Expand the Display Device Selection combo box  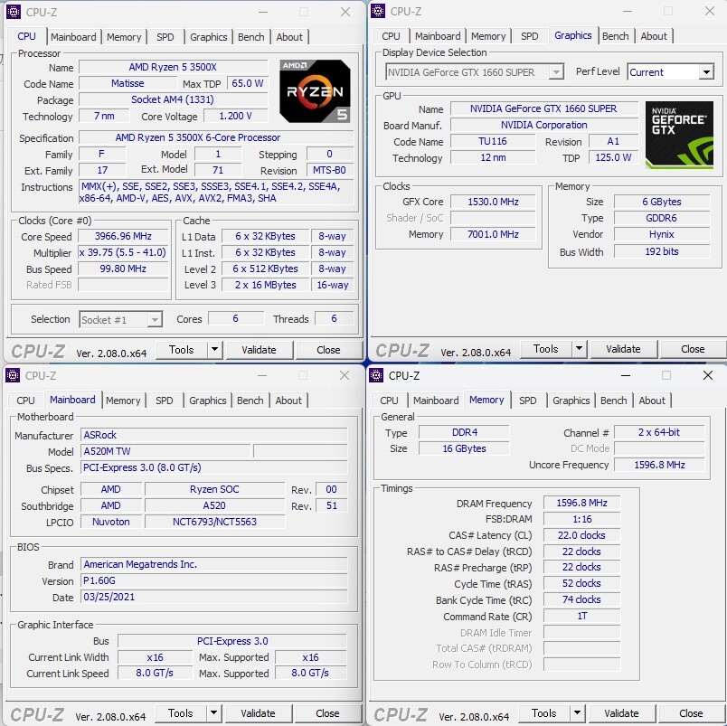coord(556,72)
